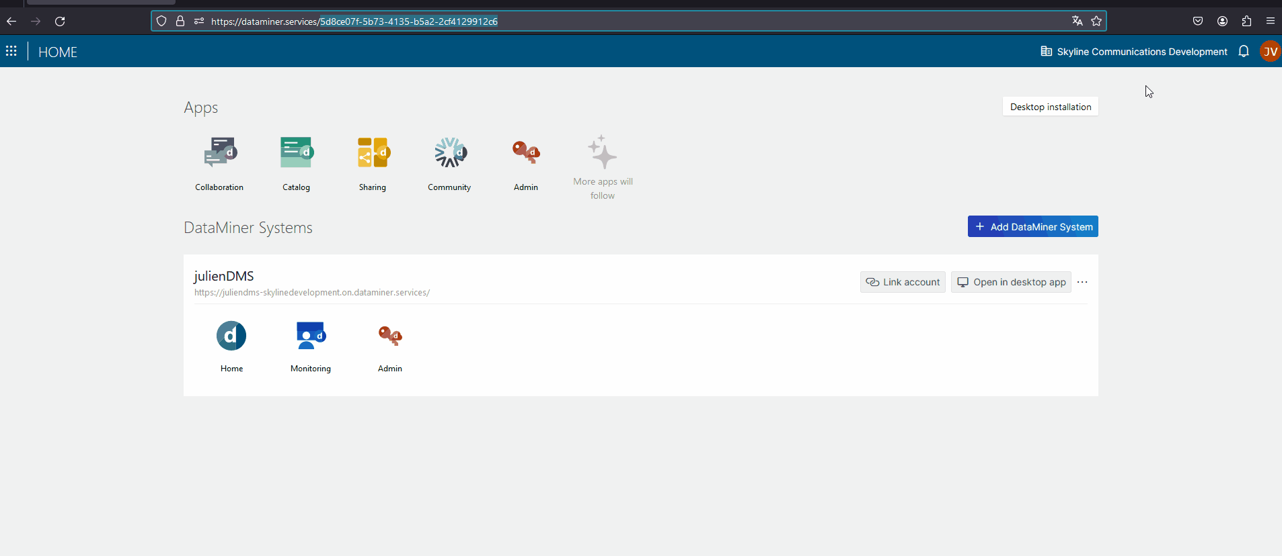View notifications bell
The image size is (1282, 556).
pos(1244,51)
